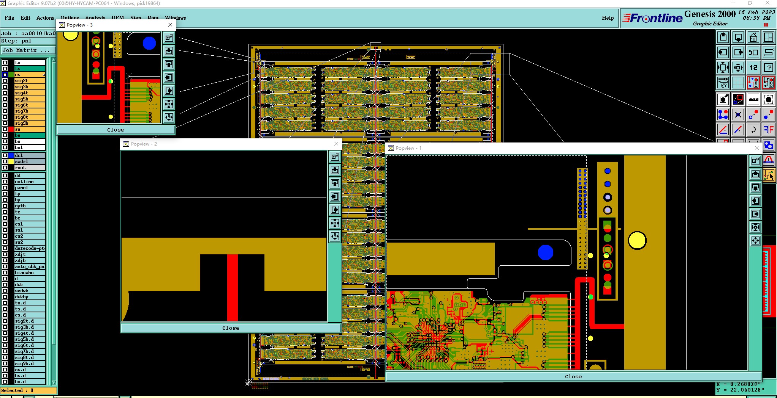This screenshot has width=777, height=398.
Task: Click Close button of Popview 3
Action: pos(116,130)
